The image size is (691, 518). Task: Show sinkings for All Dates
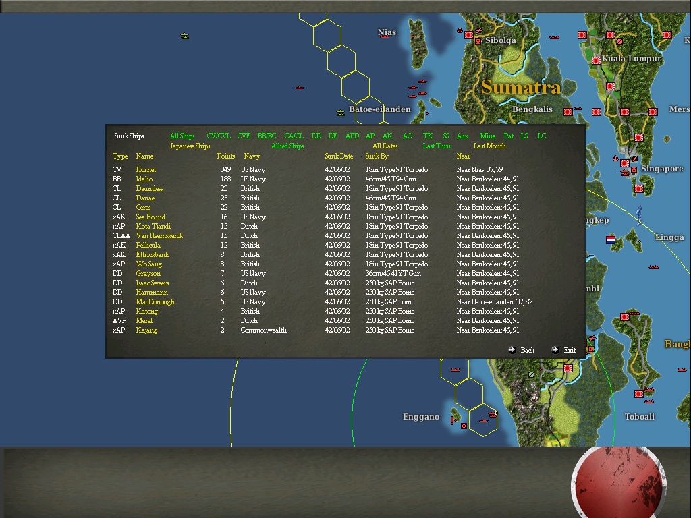click(x=385, y=146)
